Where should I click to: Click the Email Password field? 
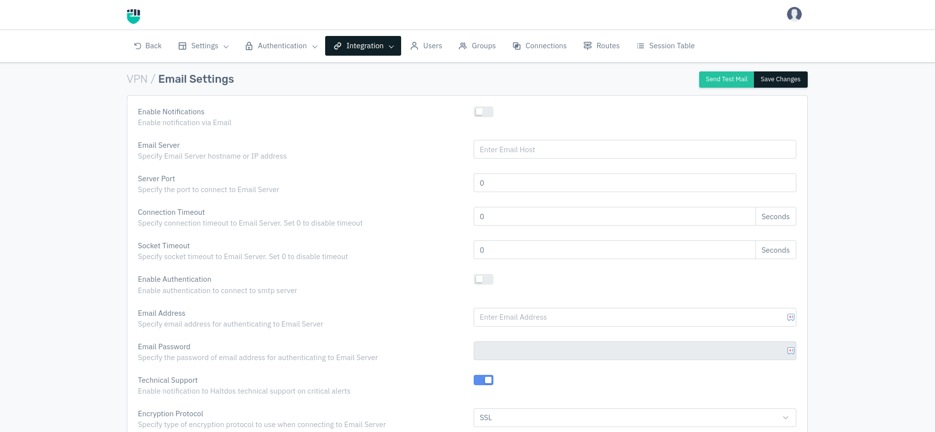(x=635, y=351)
